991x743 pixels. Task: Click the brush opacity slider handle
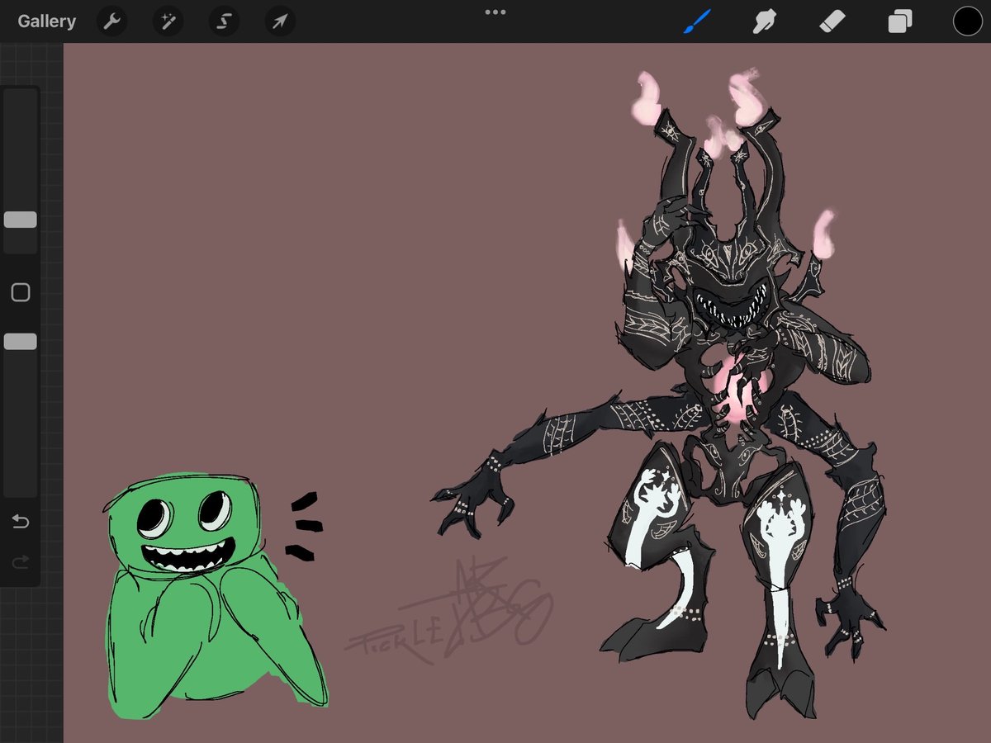tap(20, 342)
